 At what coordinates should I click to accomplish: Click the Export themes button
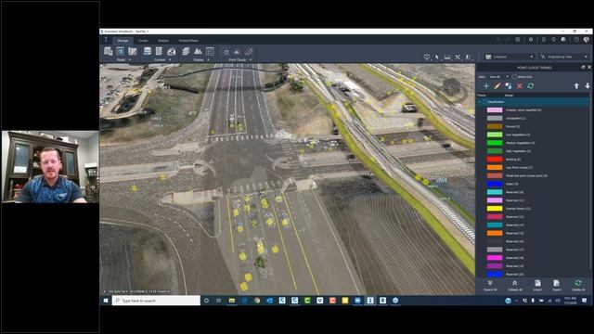[x=556, y=286]
